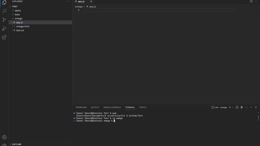Switch to the PORTS tab
This screenshot has width=260, height=146.
tap(143, 107)
